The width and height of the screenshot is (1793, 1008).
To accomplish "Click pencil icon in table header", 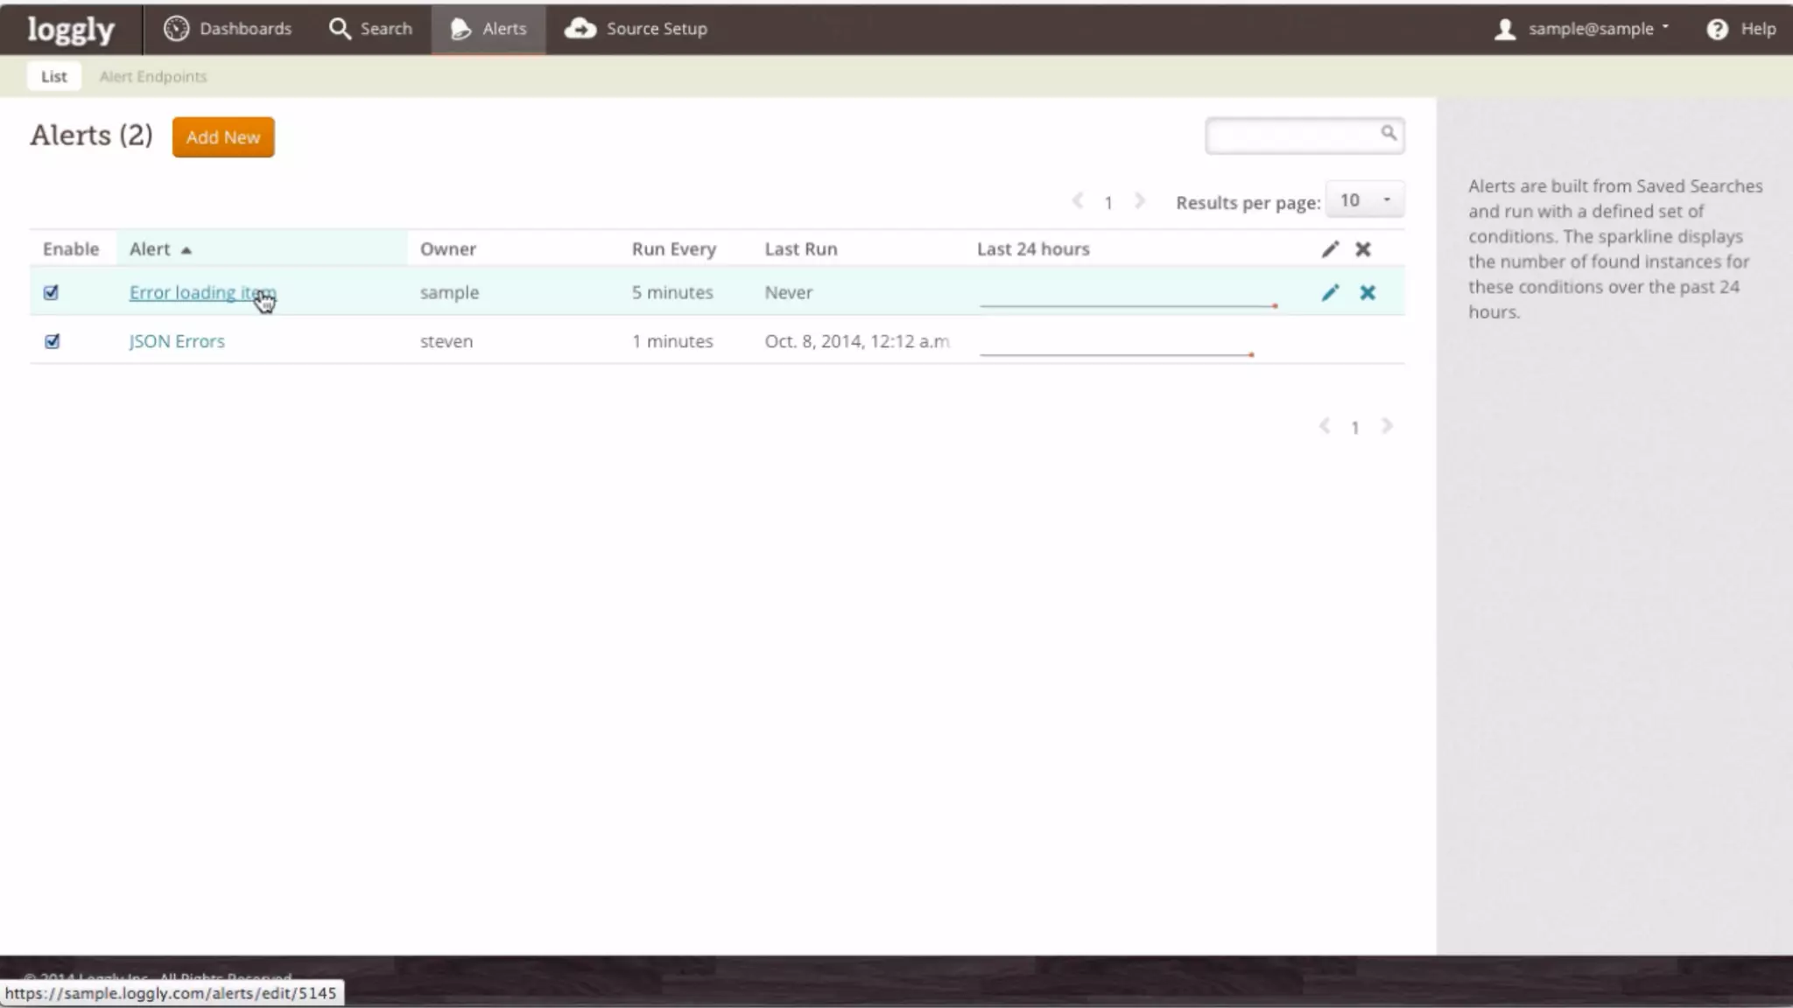I will click(1330, 249).
